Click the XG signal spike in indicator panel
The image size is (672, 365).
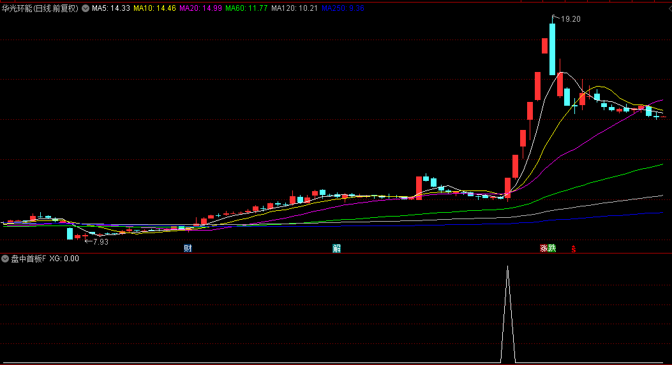(x=508, y=315)
